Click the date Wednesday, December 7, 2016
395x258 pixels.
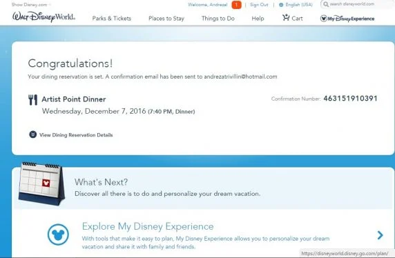coord(94,111)
